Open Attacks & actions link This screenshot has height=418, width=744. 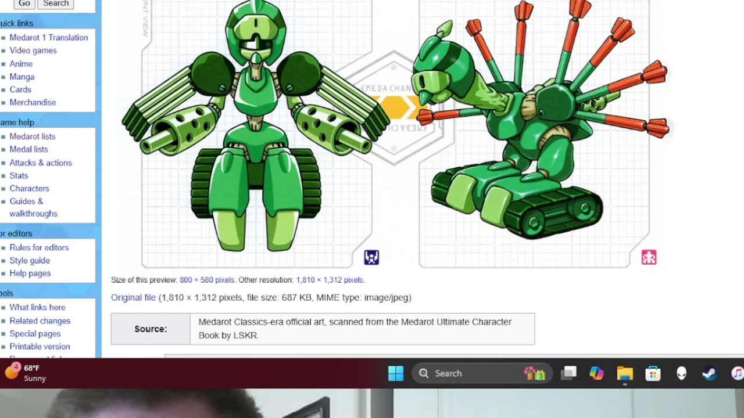click(x=41, y=163)
